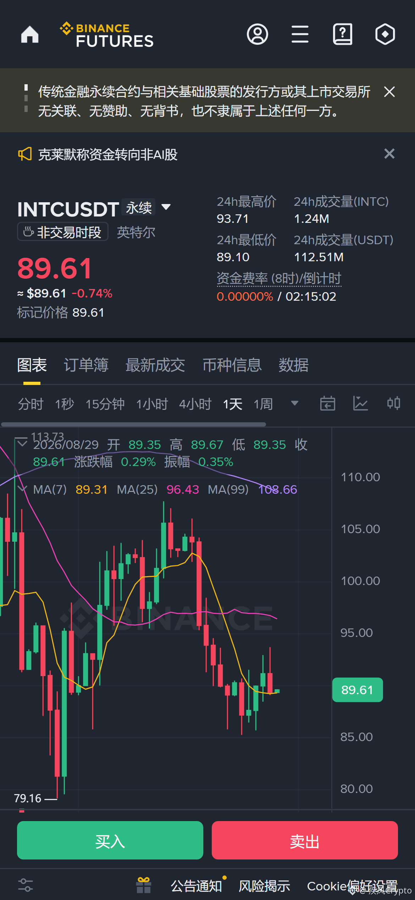Click the 永续 contract type tag
The height and width of the screenshot is (900, 415).
point(139,208)
